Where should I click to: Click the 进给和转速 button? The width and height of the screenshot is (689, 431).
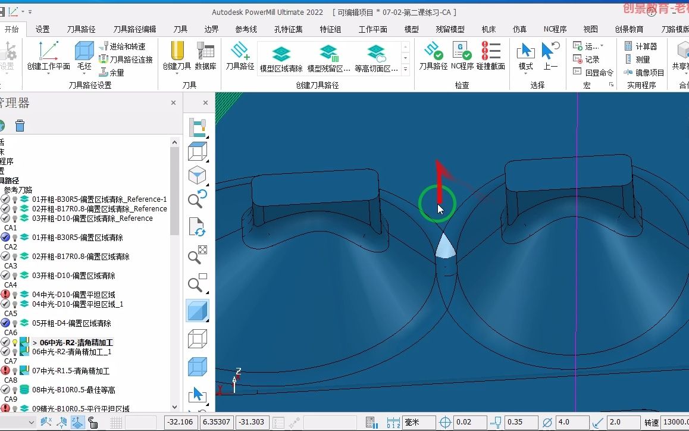pyautogui.click(x=122, y=46)
